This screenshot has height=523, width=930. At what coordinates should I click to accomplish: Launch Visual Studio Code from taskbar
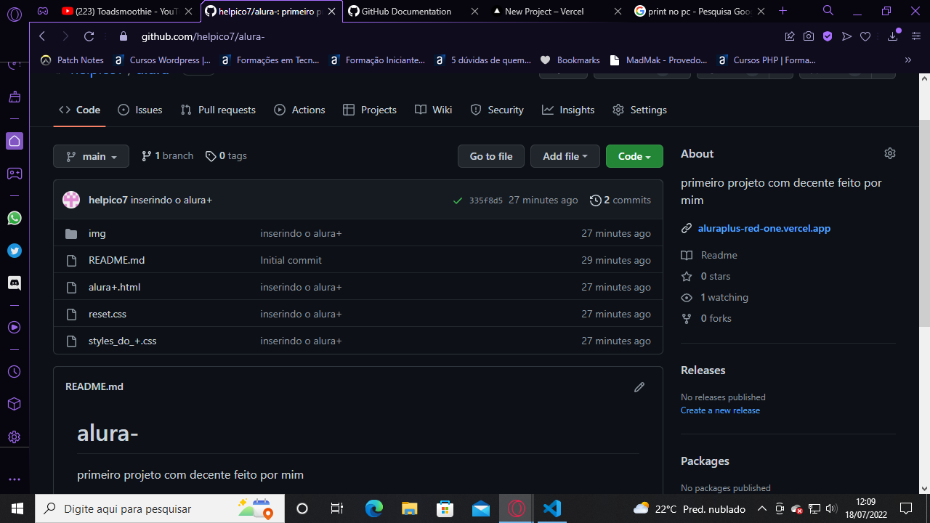pyautogui.click(x=552, y=508)
